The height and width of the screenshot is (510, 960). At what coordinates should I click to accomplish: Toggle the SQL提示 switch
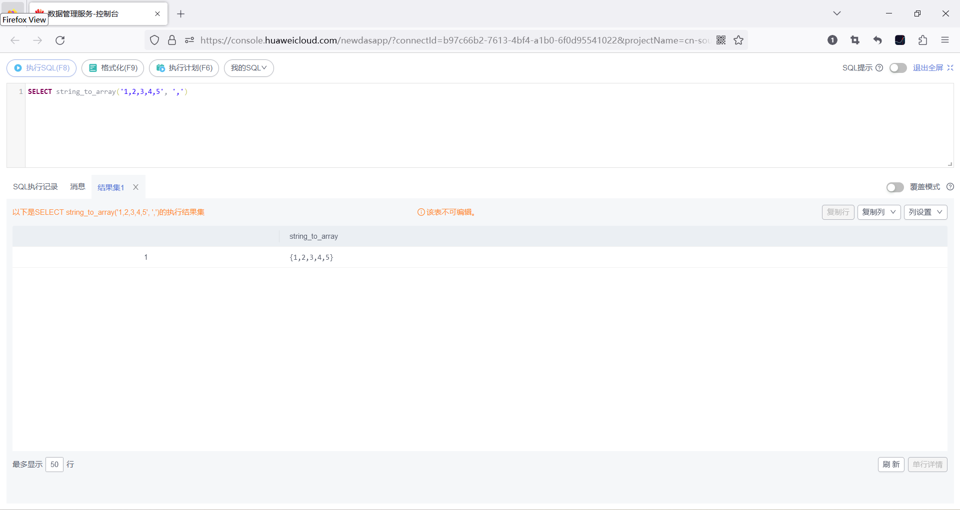[898, 68]
